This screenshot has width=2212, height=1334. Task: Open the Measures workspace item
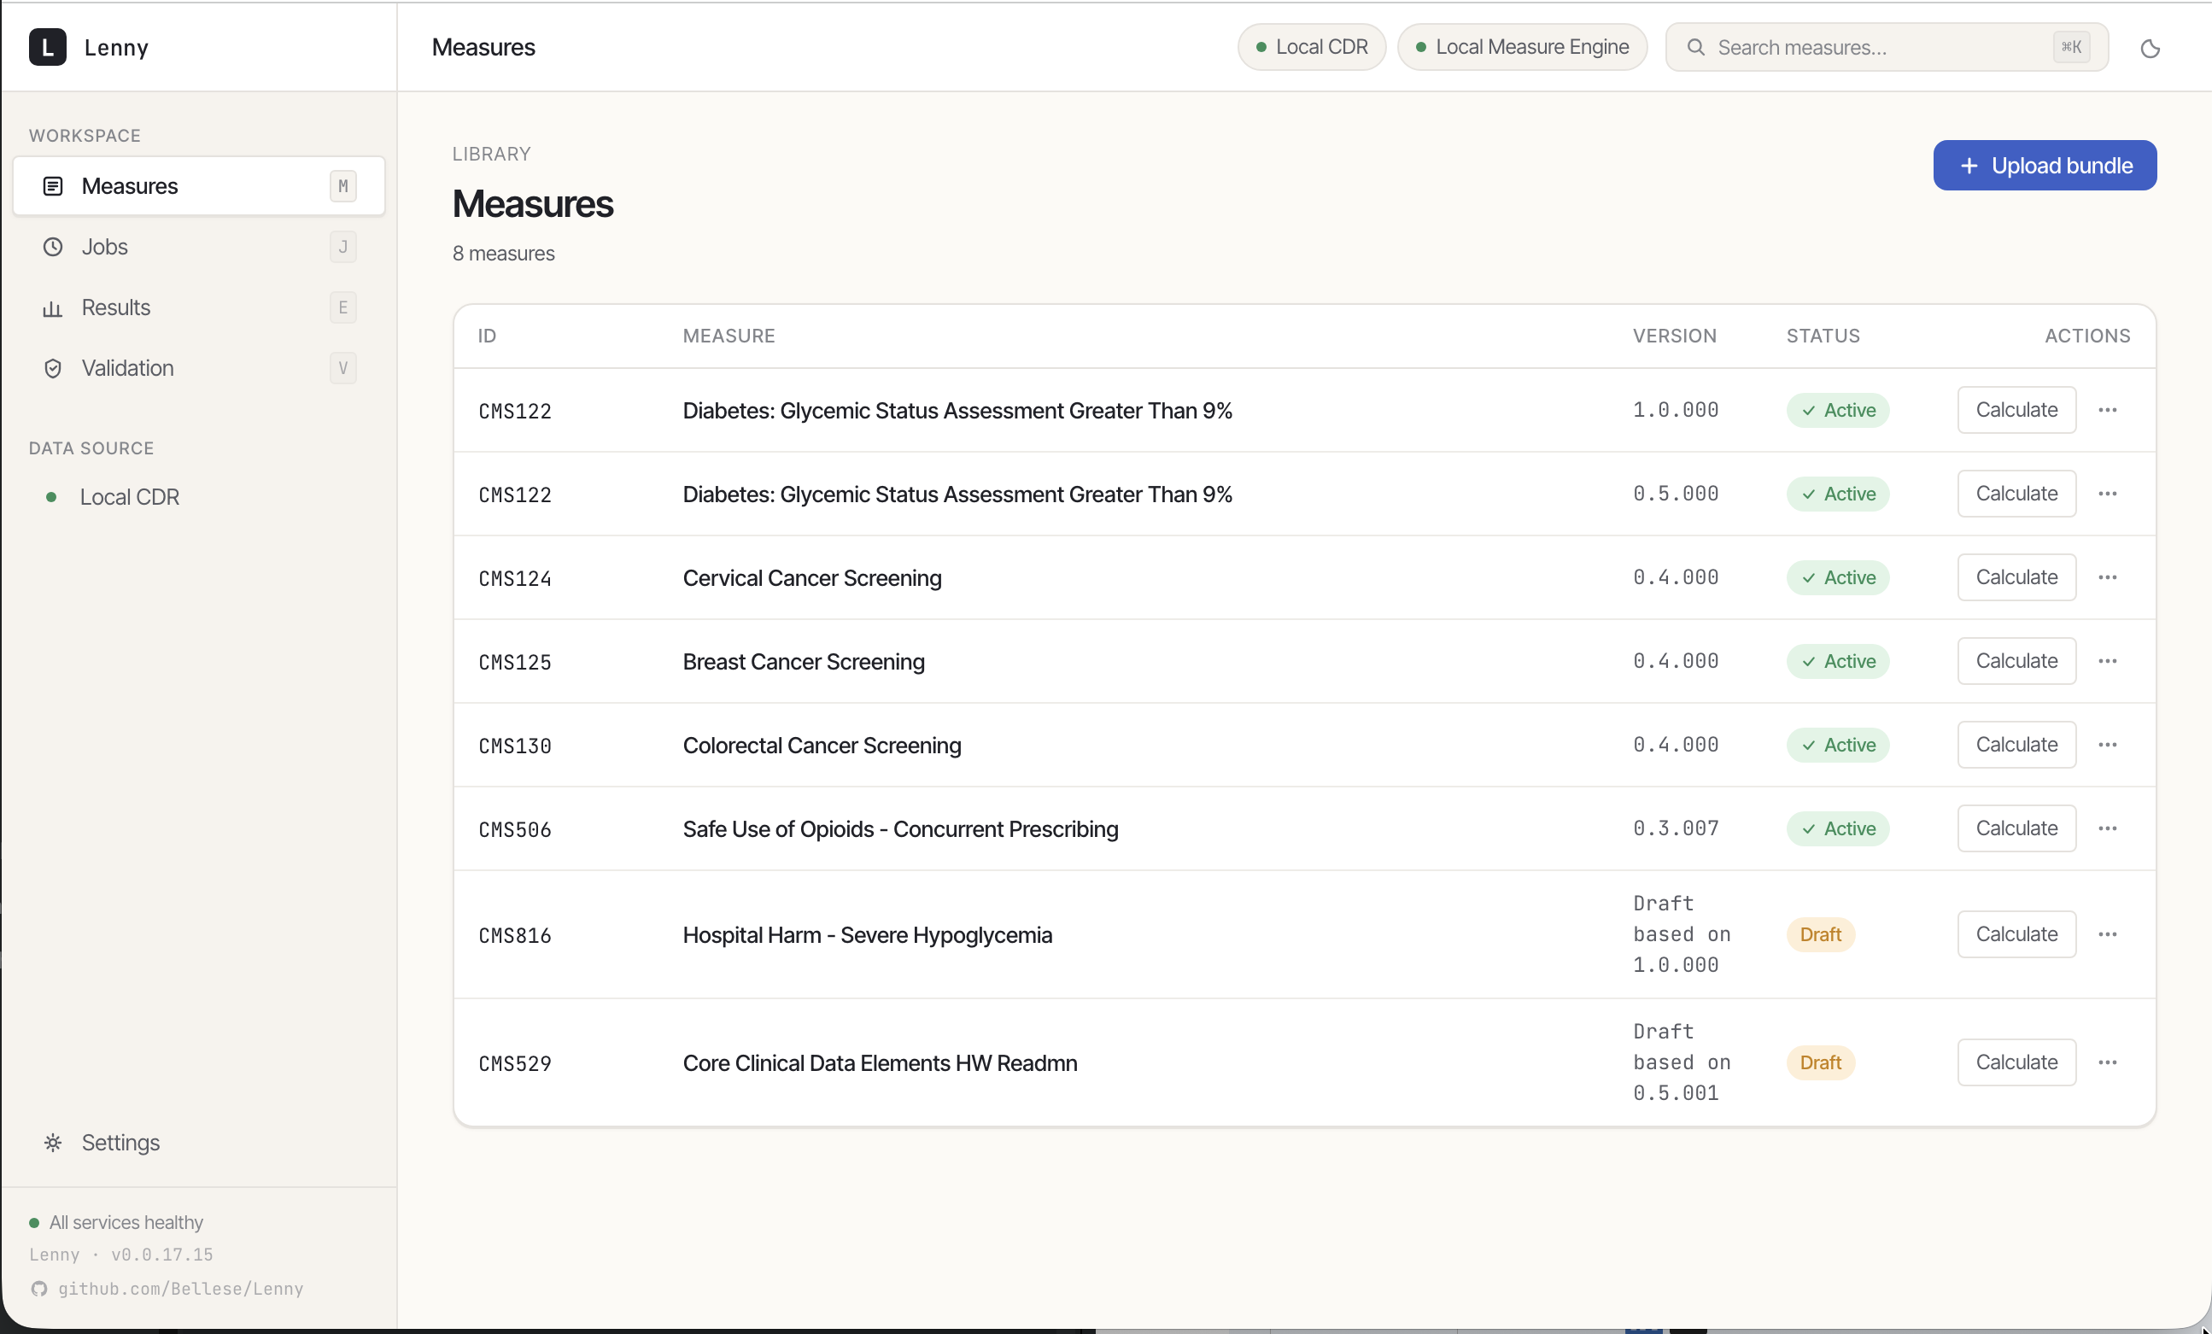pyautogui.click(x=199, y=186)
